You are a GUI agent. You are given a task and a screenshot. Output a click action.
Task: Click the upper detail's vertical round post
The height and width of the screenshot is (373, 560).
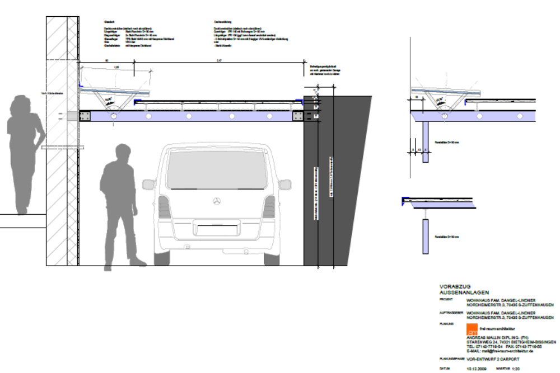click(x=426, y=142)
